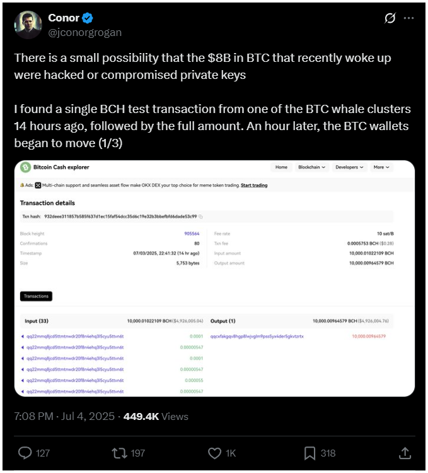This screenshot has height=473, width=428.
Task: Open the @jconorgrogan handle
Action: coord(85,32)
